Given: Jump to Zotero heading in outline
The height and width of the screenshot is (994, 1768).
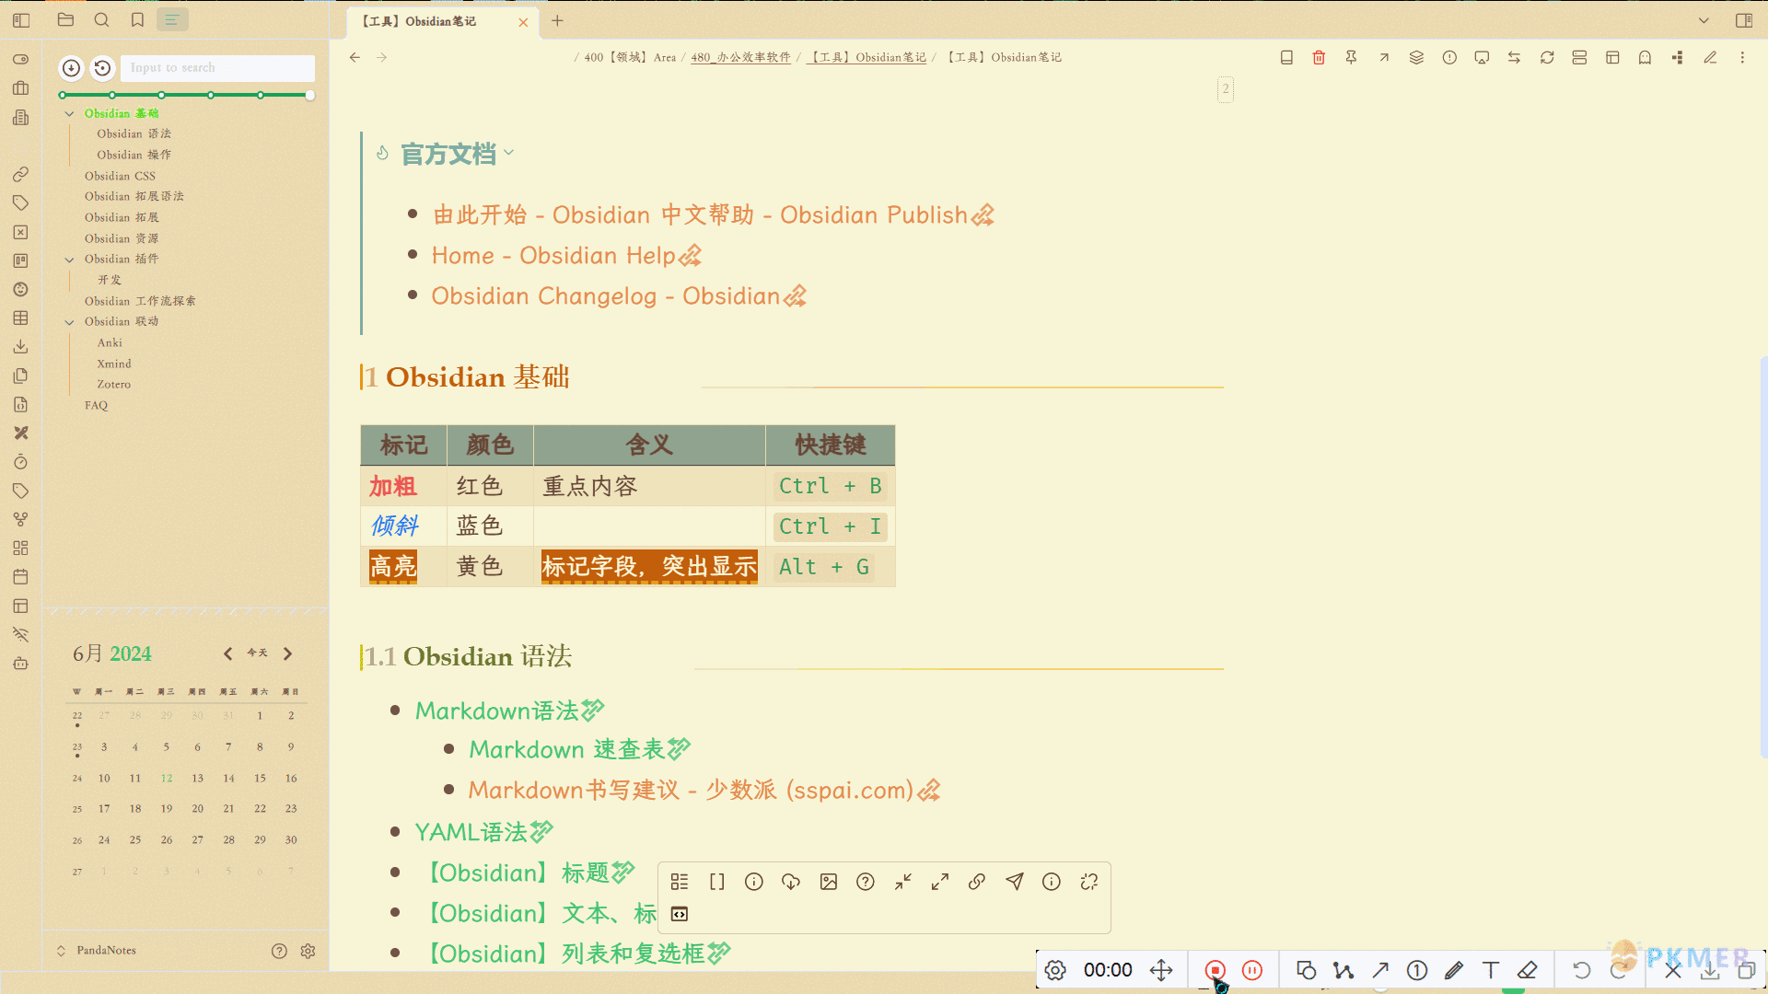Looking at the screenshot, I should (113, 384).
